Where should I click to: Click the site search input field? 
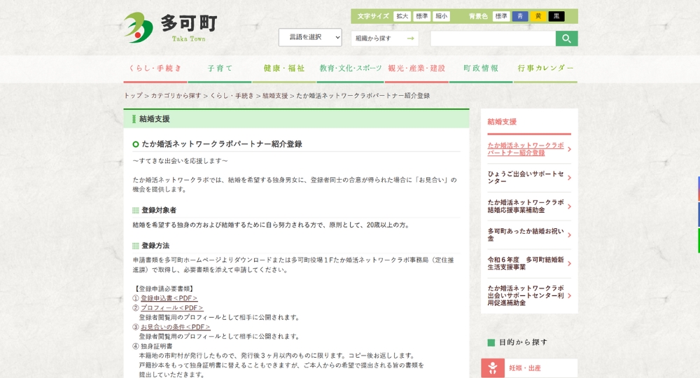pos(493,38)
